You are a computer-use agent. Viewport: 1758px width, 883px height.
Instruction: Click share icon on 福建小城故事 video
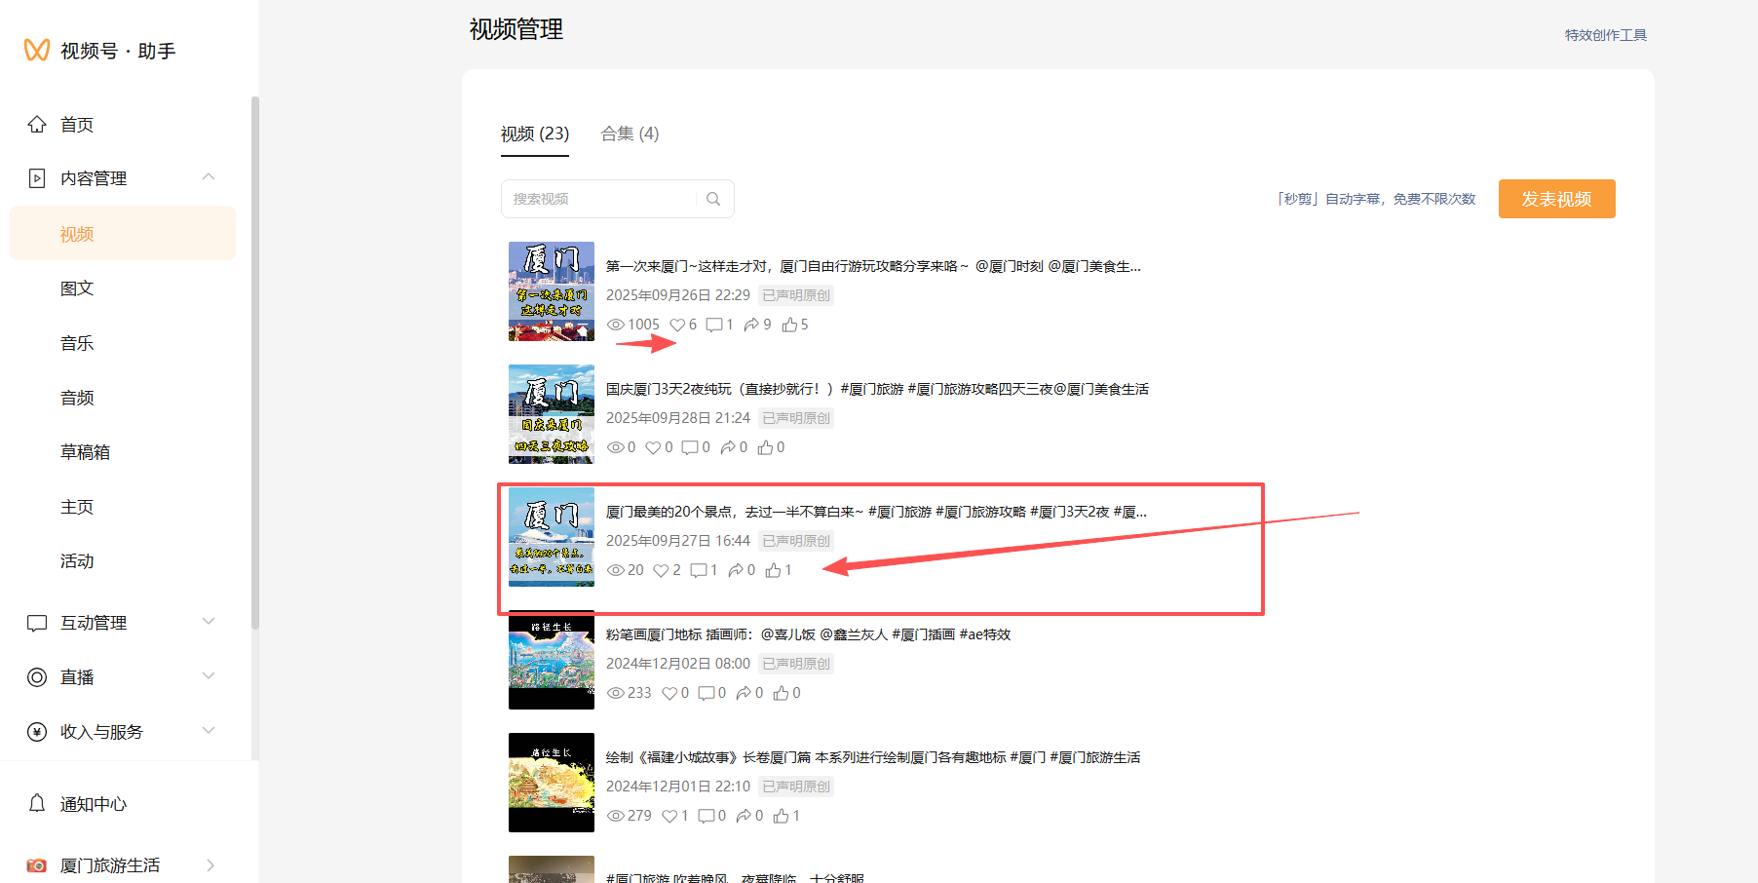[744, 816]
